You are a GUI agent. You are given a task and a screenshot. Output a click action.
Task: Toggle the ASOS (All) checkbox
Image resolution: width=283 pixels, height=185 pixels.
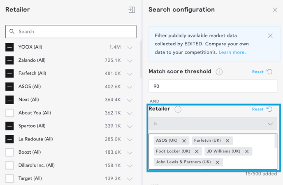tap(9, 87)
